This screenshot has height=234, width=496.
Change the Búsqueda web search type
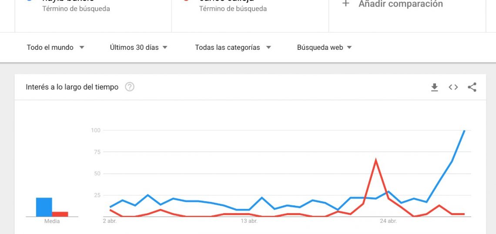(324, 48)
